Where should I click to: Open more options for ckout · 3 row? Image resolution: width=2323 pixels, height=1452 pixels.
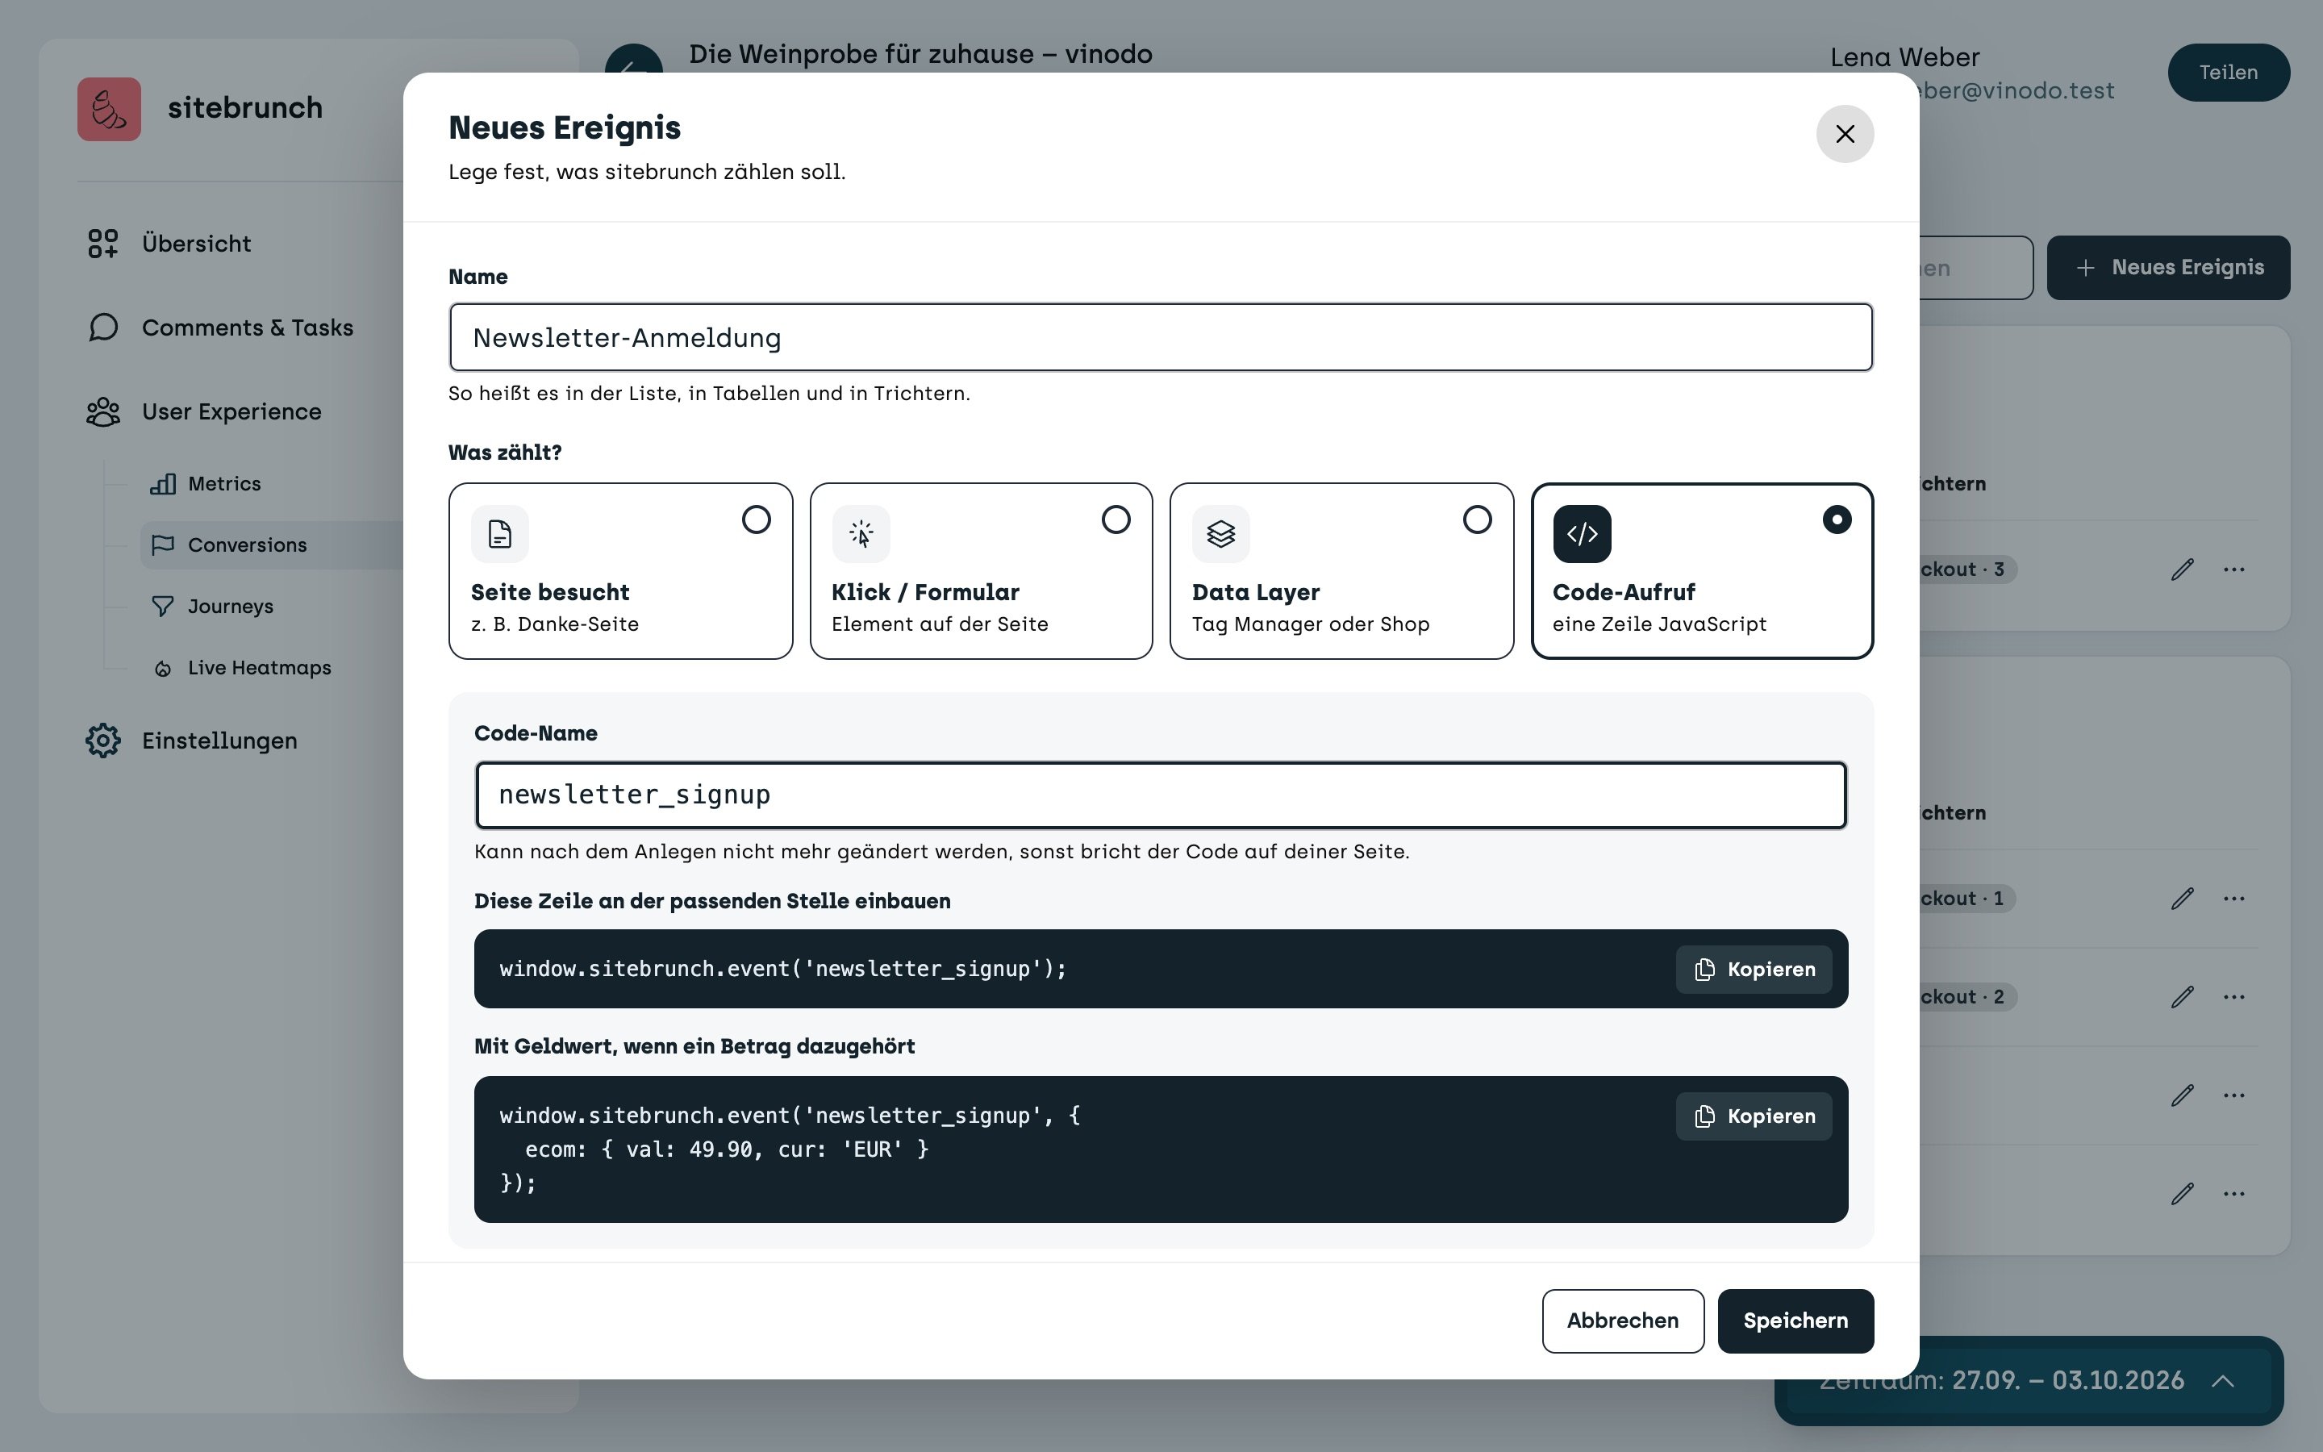click(x=2233, y=570)
